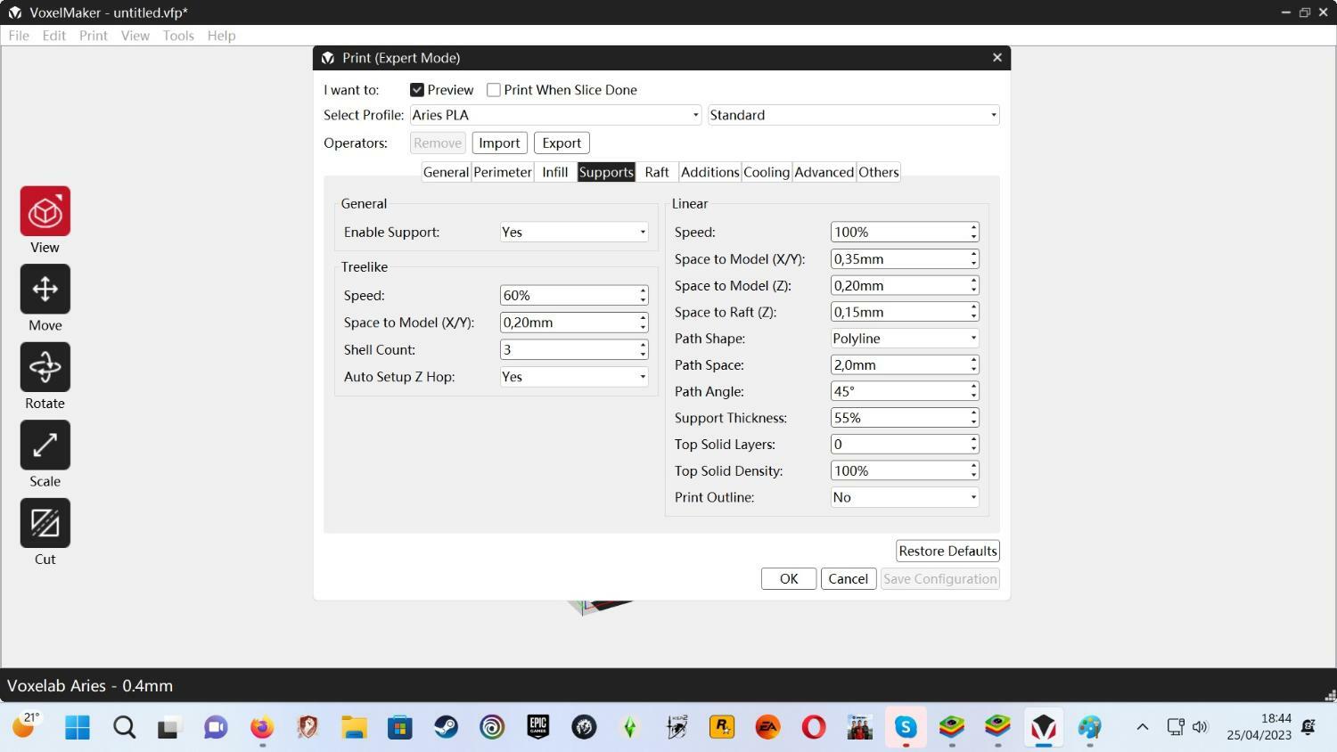Screen dimensions: 1337x752
Task: Open Task View in taskbar
Action: [x=169, y=727]
